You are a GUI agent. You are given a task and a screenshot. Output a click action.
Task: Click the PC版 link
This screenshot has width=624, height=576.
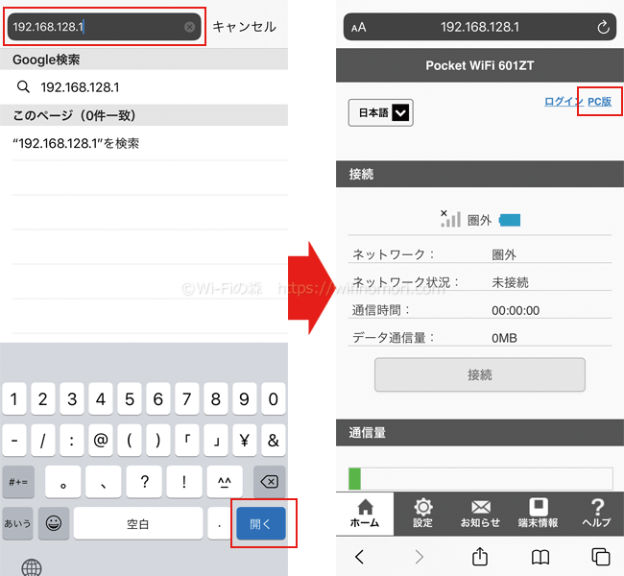click(599, 102)
